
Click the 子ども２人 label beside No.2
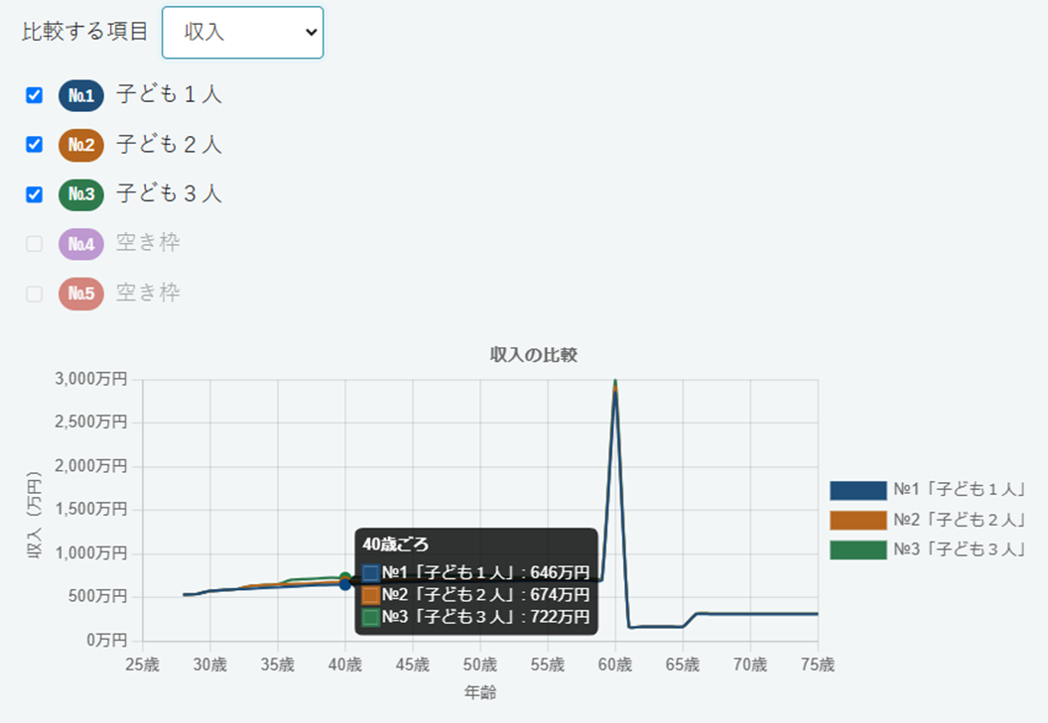[169, 144]
